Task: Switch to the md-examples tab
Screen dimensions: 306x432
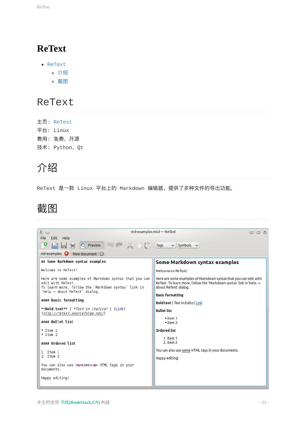Action: pyautogui.click(x=51, y=254)
